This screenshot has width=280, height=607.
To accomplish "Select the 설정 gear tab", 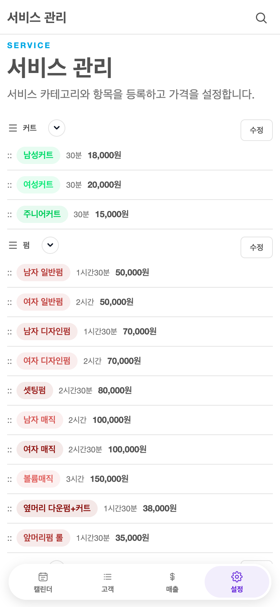I will (237, 582).
